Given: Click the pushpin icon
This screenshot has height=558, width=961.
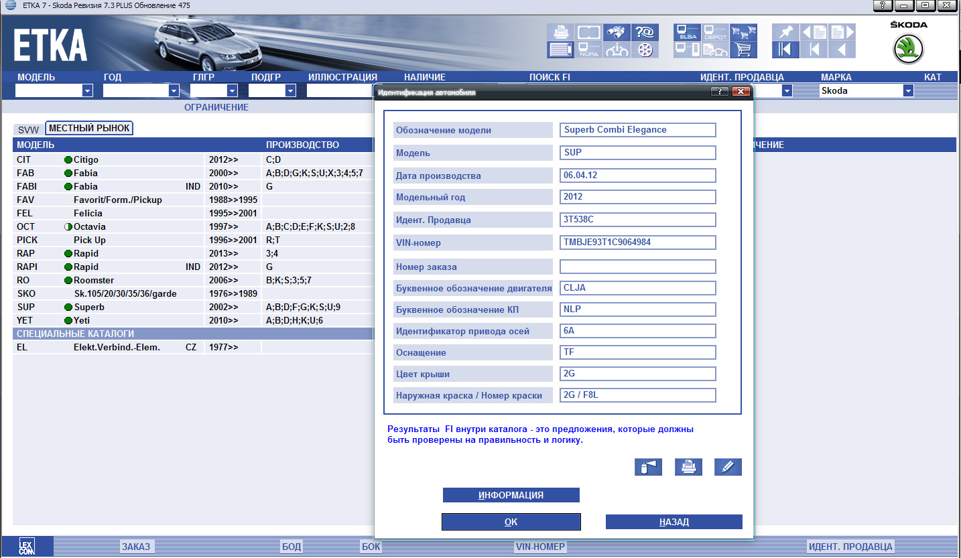Looking at the screenshot, I should tap(785, 32).
